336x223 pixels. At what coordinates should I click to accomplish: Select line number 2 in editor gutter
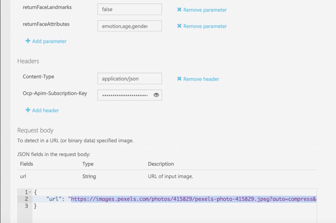(26, 199)
